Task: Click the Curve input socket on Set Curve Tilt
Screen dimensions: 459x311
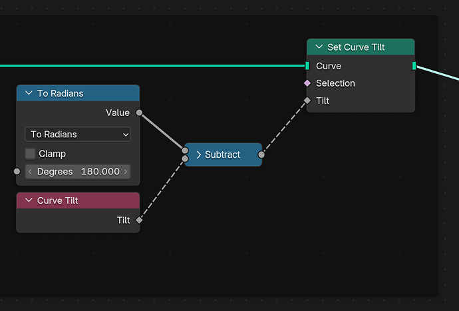Action: tap(307, 66)
